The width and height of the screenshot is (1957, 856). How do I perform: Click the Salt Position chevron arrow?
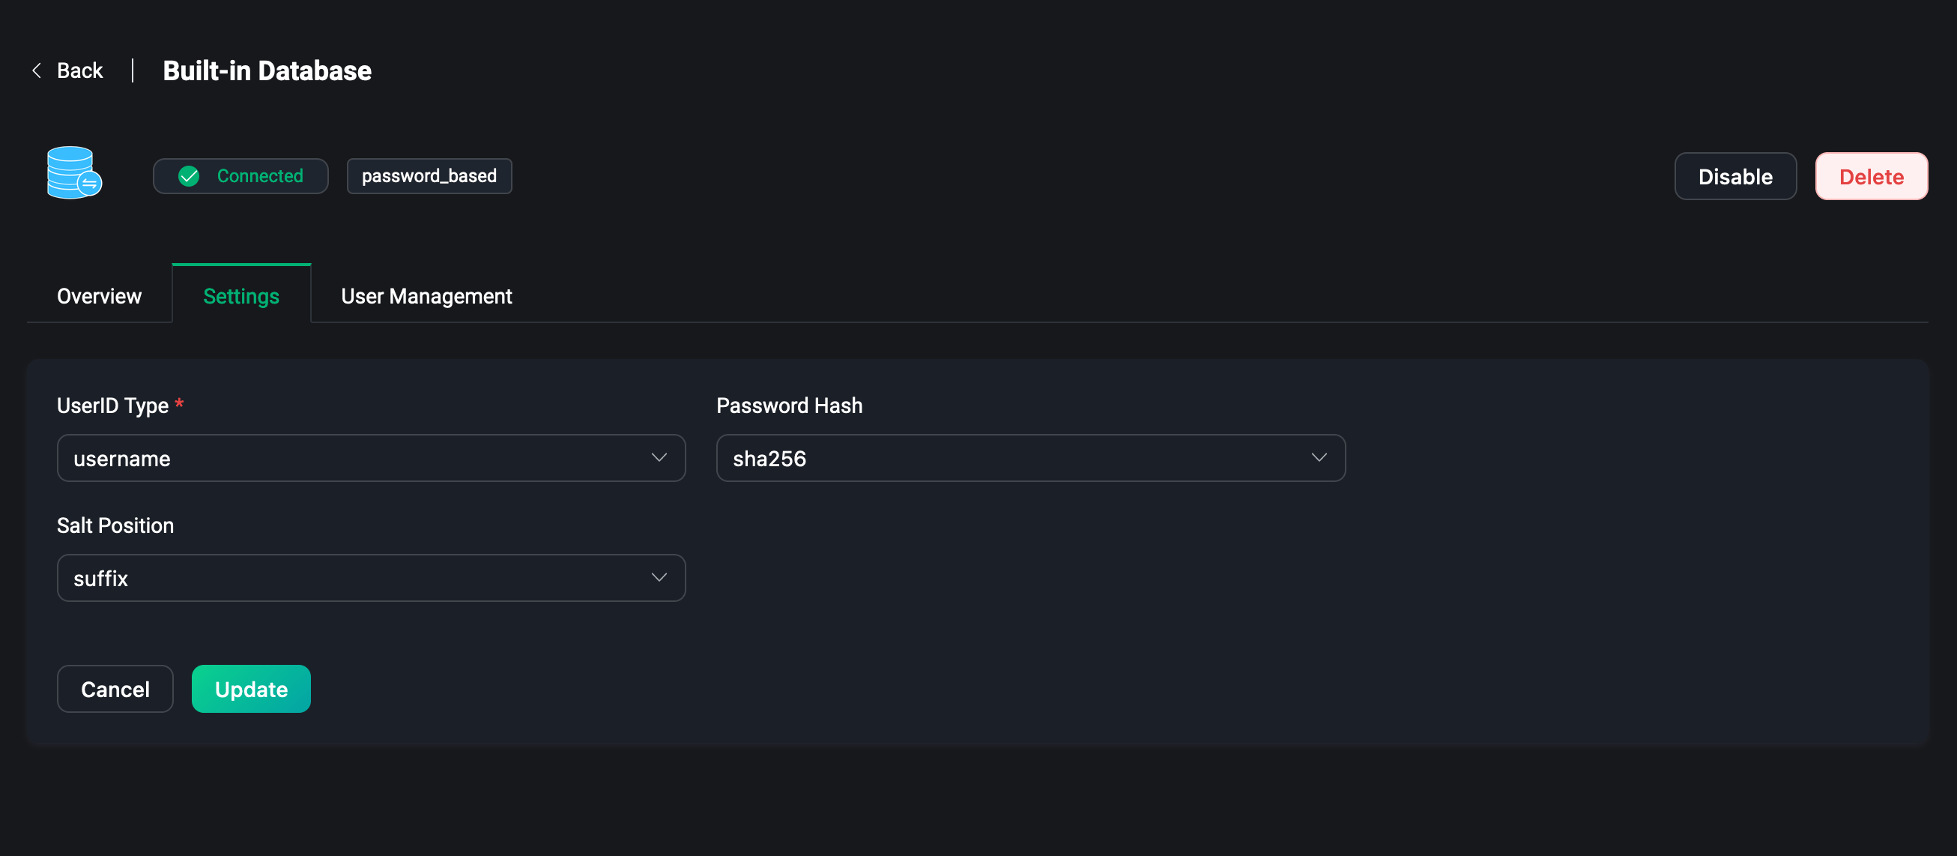[659, 578]
